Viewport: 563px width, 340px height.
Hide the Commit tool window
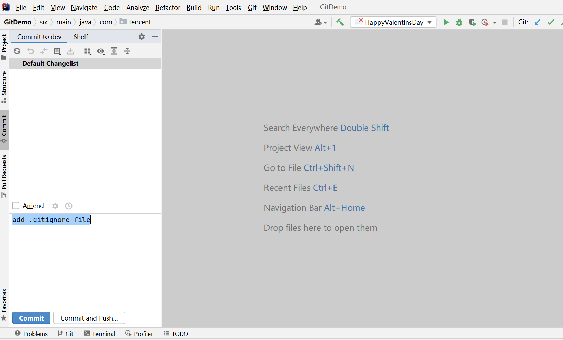click(155, 37)
